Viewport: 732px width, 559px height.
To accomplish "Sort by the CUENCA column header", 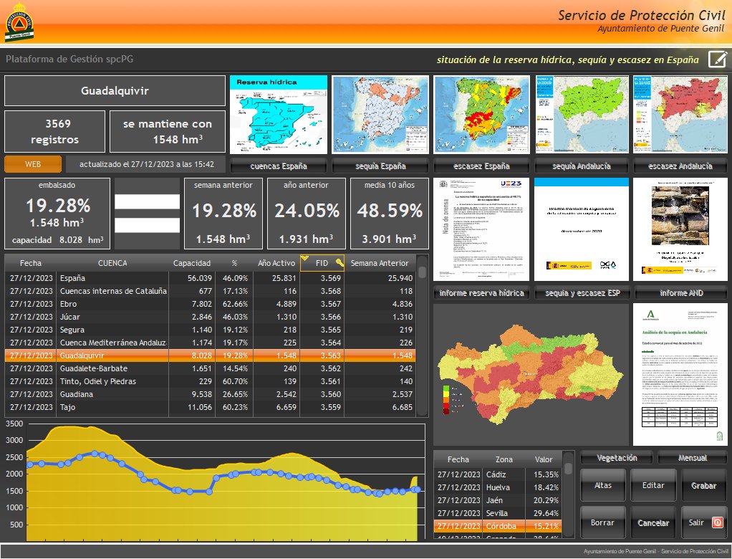I will coord(112,263).
